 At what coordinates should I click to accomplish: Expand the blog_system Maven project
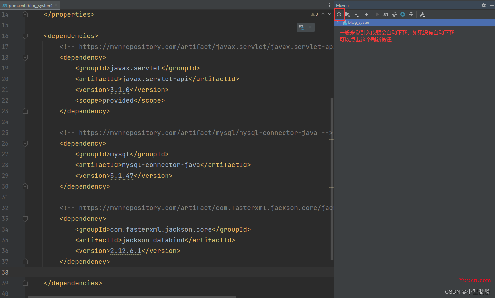tap(338, 22)
